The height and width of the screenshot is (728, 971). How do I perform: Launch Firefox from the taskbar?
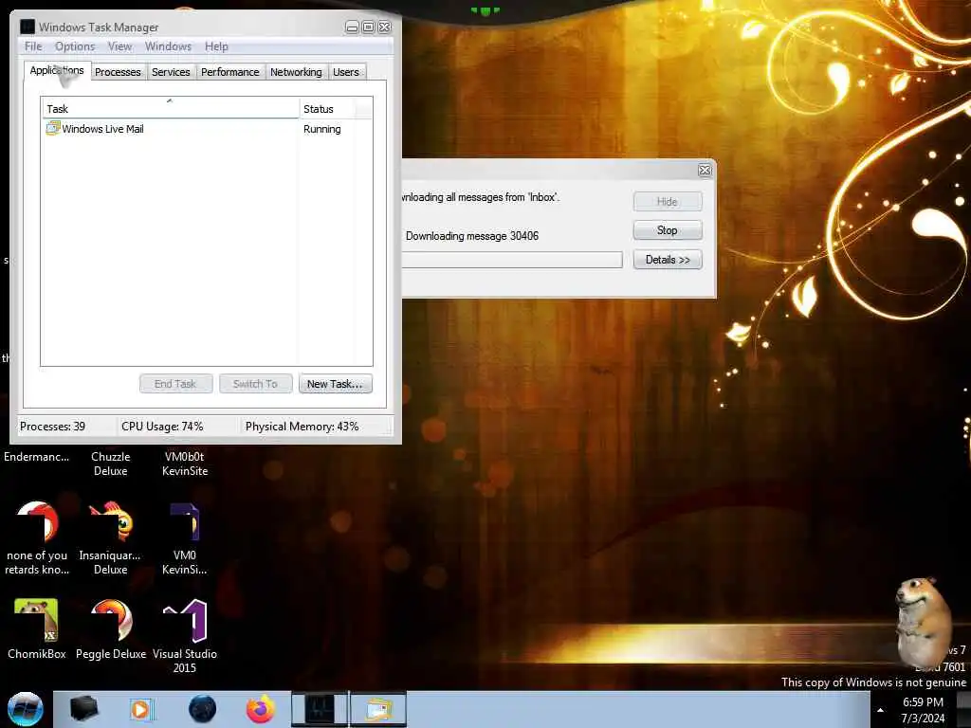pos(260,709)
